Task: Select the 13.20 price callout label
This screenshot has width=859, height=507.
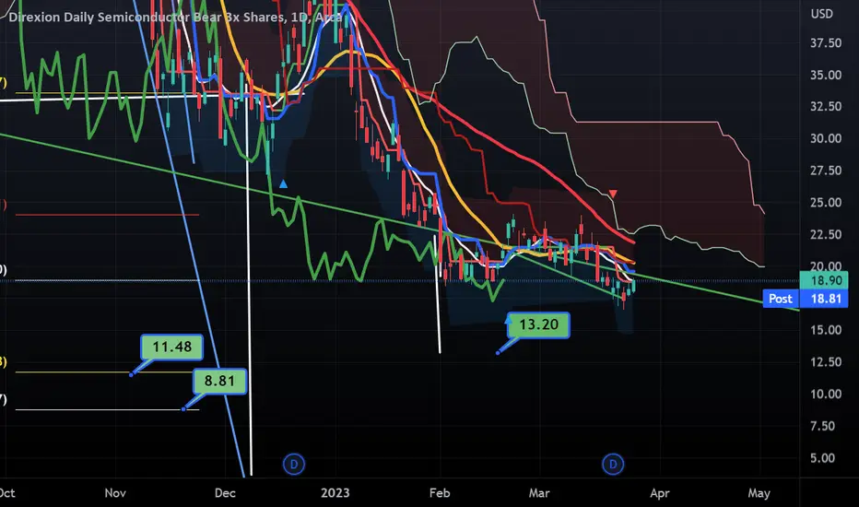Action: tap(538, 324)
